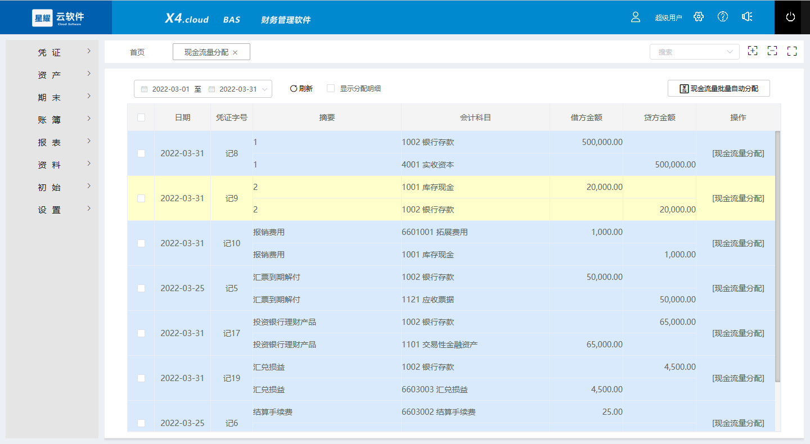Click the 借方金额 column header
Viewport: 810px width, 444px height.
[586, 117]
